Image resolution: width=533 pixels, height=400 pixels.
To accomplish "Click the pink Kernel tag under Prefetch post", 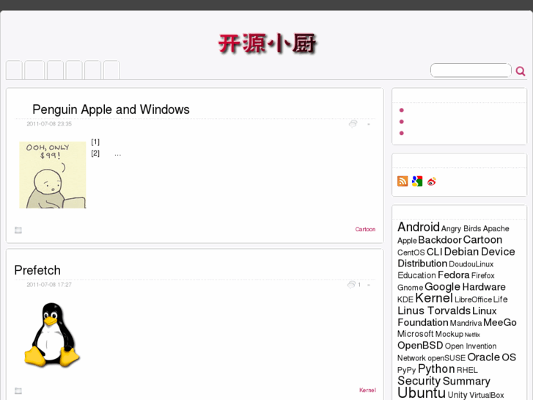I will [x=367, y=390].
